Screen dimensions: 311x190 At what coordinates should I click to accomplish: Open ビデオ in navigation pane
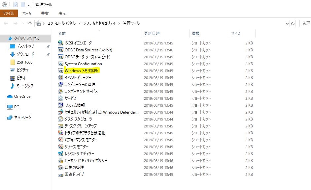coord(21,78)
